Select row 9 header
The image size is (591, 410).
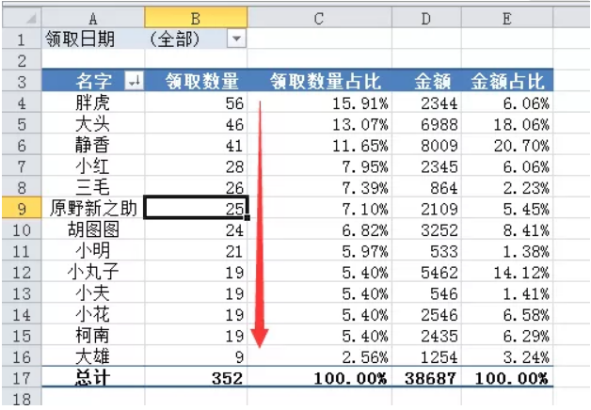(22, 208)
